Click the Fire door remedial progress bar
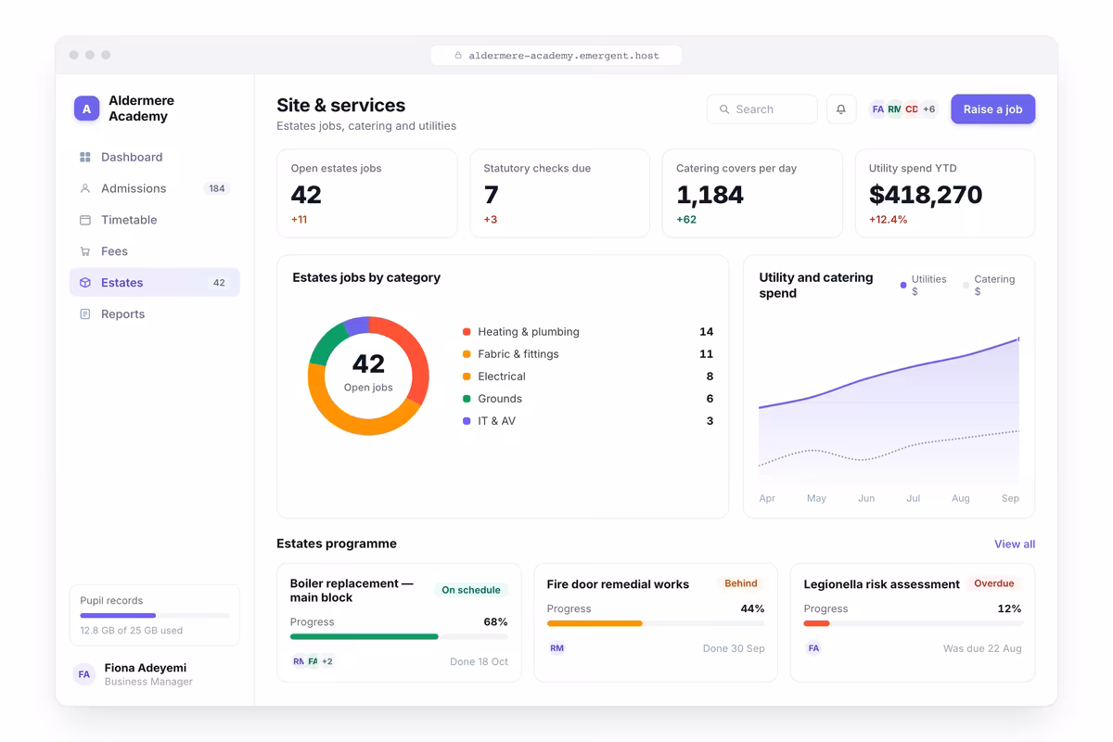The height and width of the screenshot is (742, 1113). point(656,624)
